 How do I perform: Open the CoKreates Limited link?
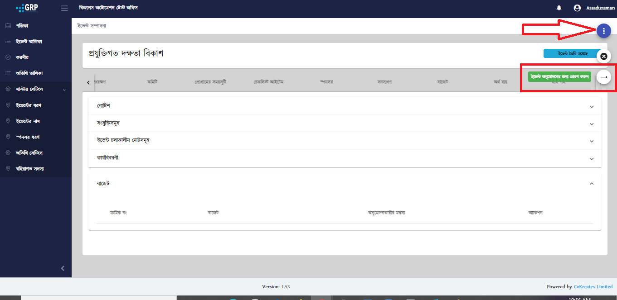tap(593, 286)
